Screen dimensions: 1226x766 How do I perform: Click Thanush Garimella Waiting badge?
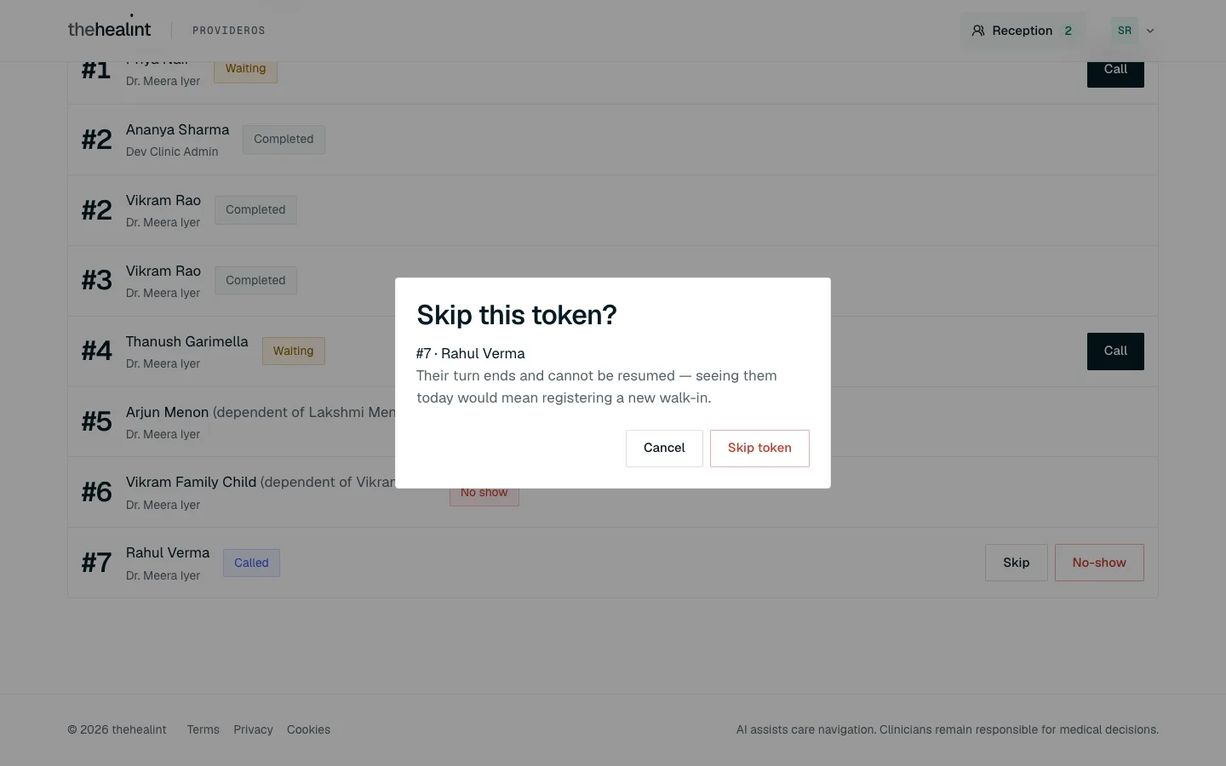pyautogui.click(x=293, y=351)
